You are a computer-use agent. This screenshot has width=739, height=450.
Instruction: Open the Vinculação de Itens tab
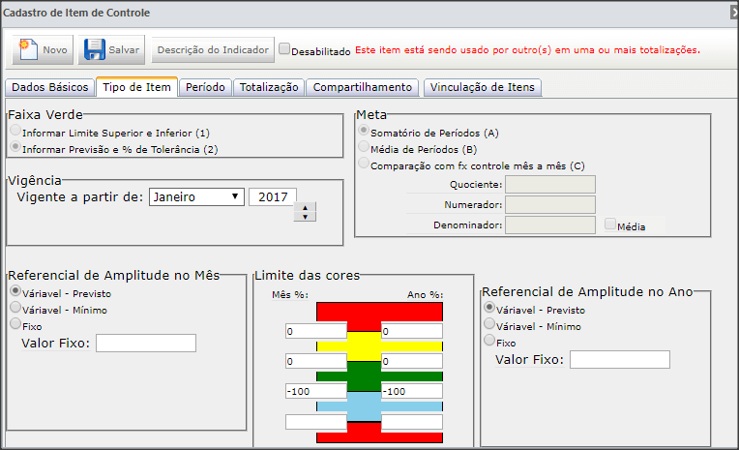point(483,87)
